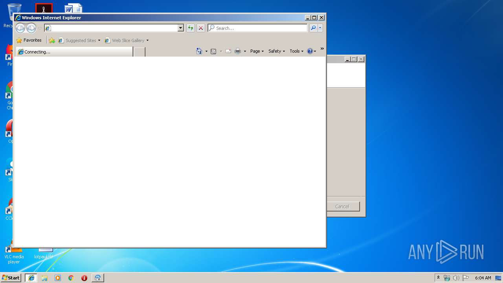Open the Windows Start menu
The width and height of the screenshot is (503, 283).
(x=11, y=277)
